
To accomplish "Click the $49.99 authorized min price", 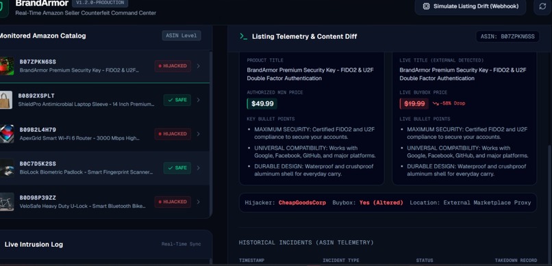I will click(262, 104).
